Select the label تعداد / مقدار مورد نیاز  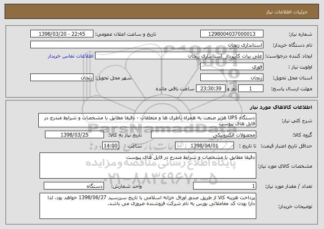pyautogui.click(x=289, y=186)
